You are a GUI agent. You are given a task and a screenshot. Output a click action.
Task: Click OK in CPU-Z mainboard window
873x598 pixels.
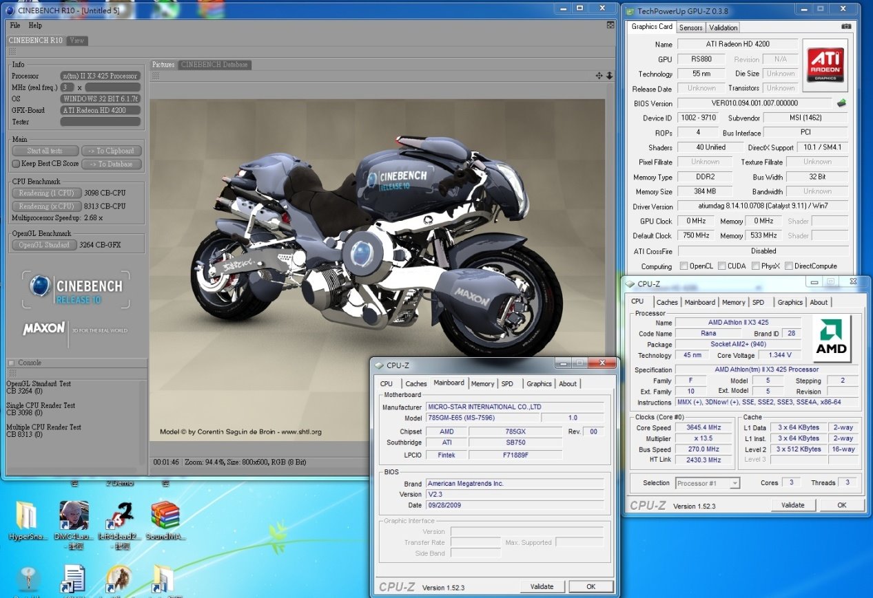[590, 586]
